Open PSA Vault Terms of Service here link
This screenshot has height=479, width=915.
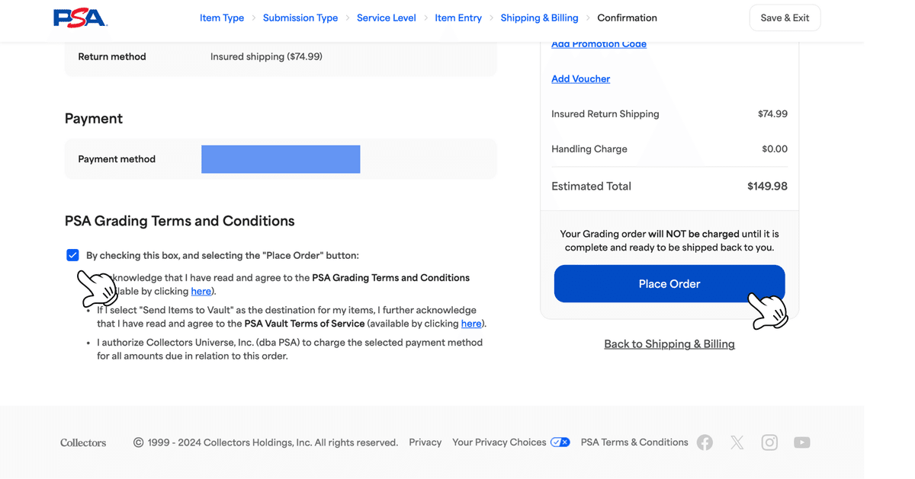[x=471, y=324]
